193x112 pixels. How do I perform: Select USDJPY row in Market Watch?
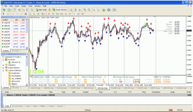pyautogui.click(x=13, y=32)
